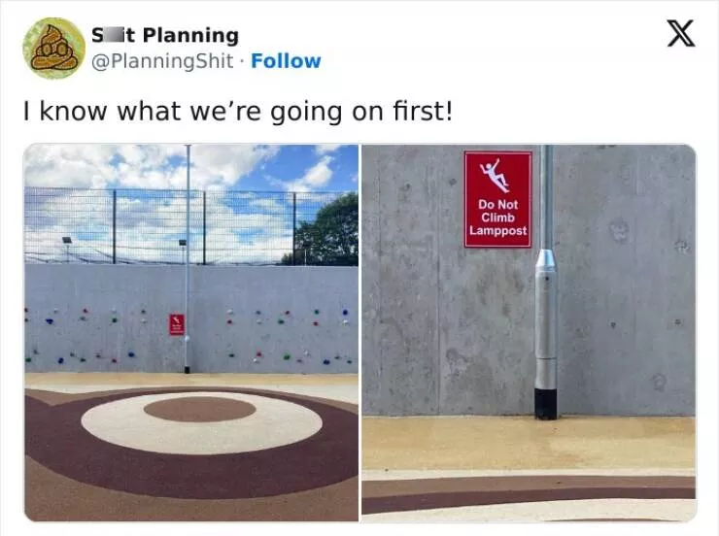Open the right lamppost sign photo
Viewport: 719px width, 536px height.
tap(529, 333)
